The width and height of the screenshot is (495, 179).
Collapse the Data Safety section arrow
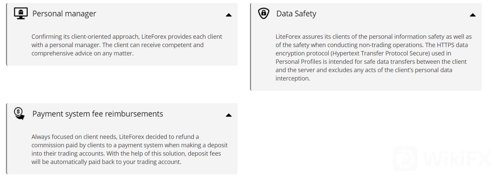click(x=473, y=15)
